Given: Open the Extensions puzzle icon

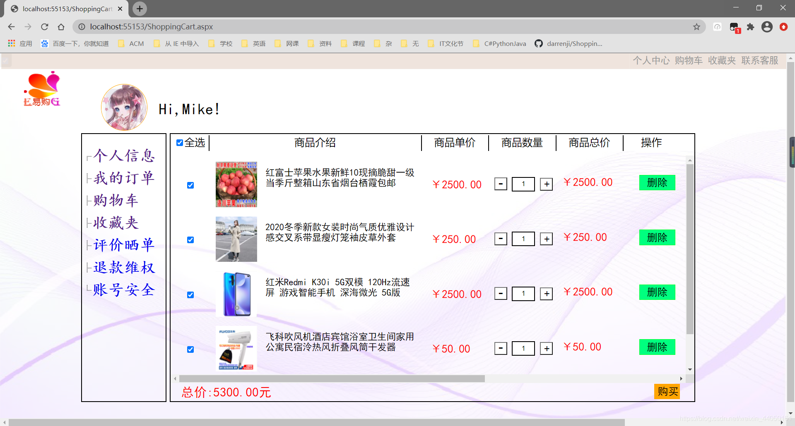Looking at the screenshot, I should [x=750, y=27].
